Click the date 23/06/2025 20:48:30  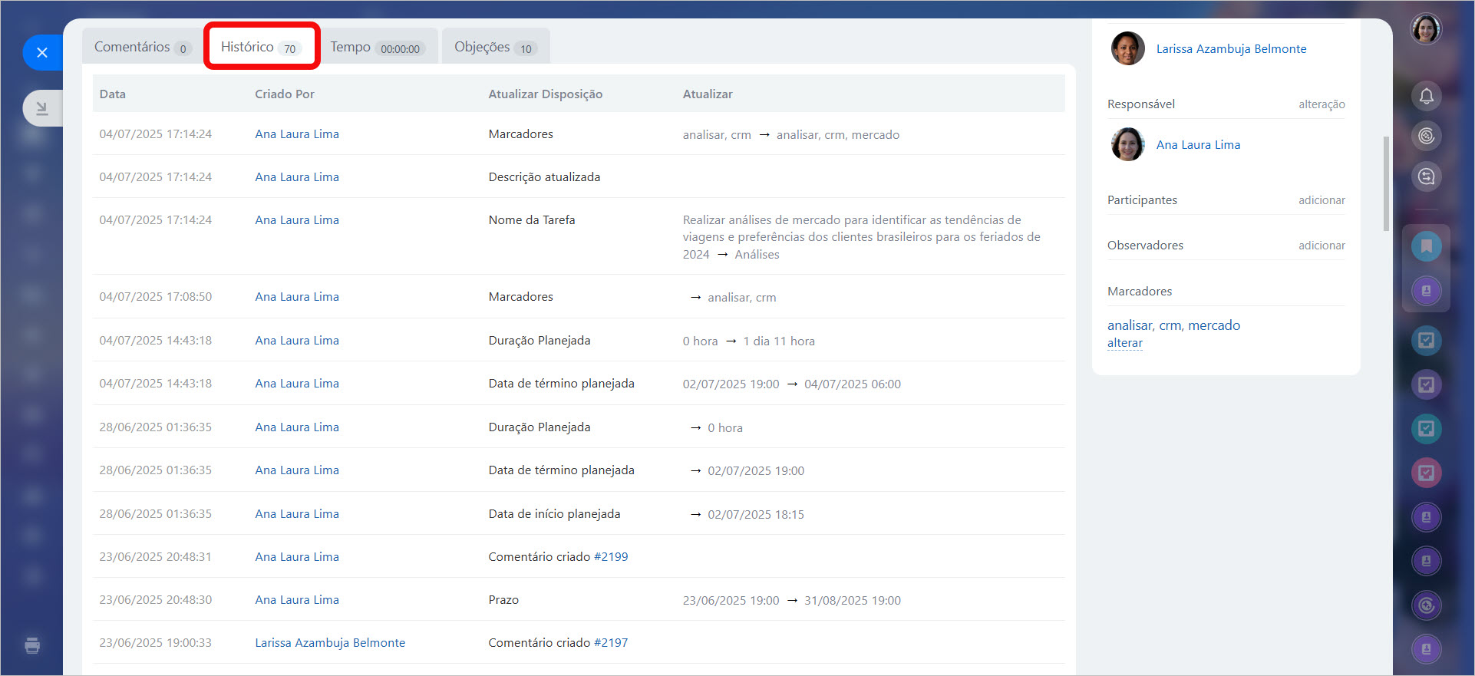pos(156,599)
